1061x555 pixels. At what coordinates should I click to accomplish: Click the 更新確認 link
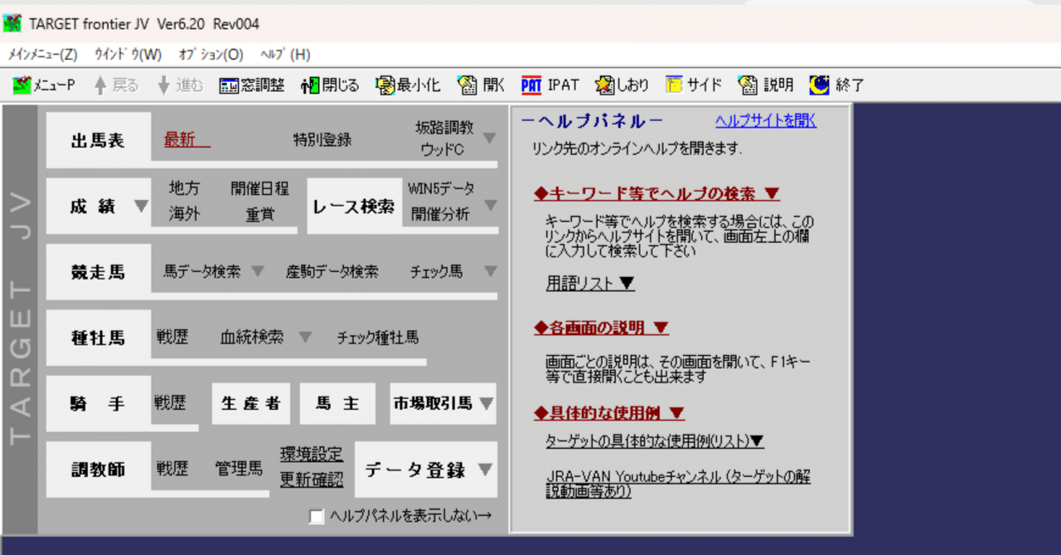(x=312, y=480)
